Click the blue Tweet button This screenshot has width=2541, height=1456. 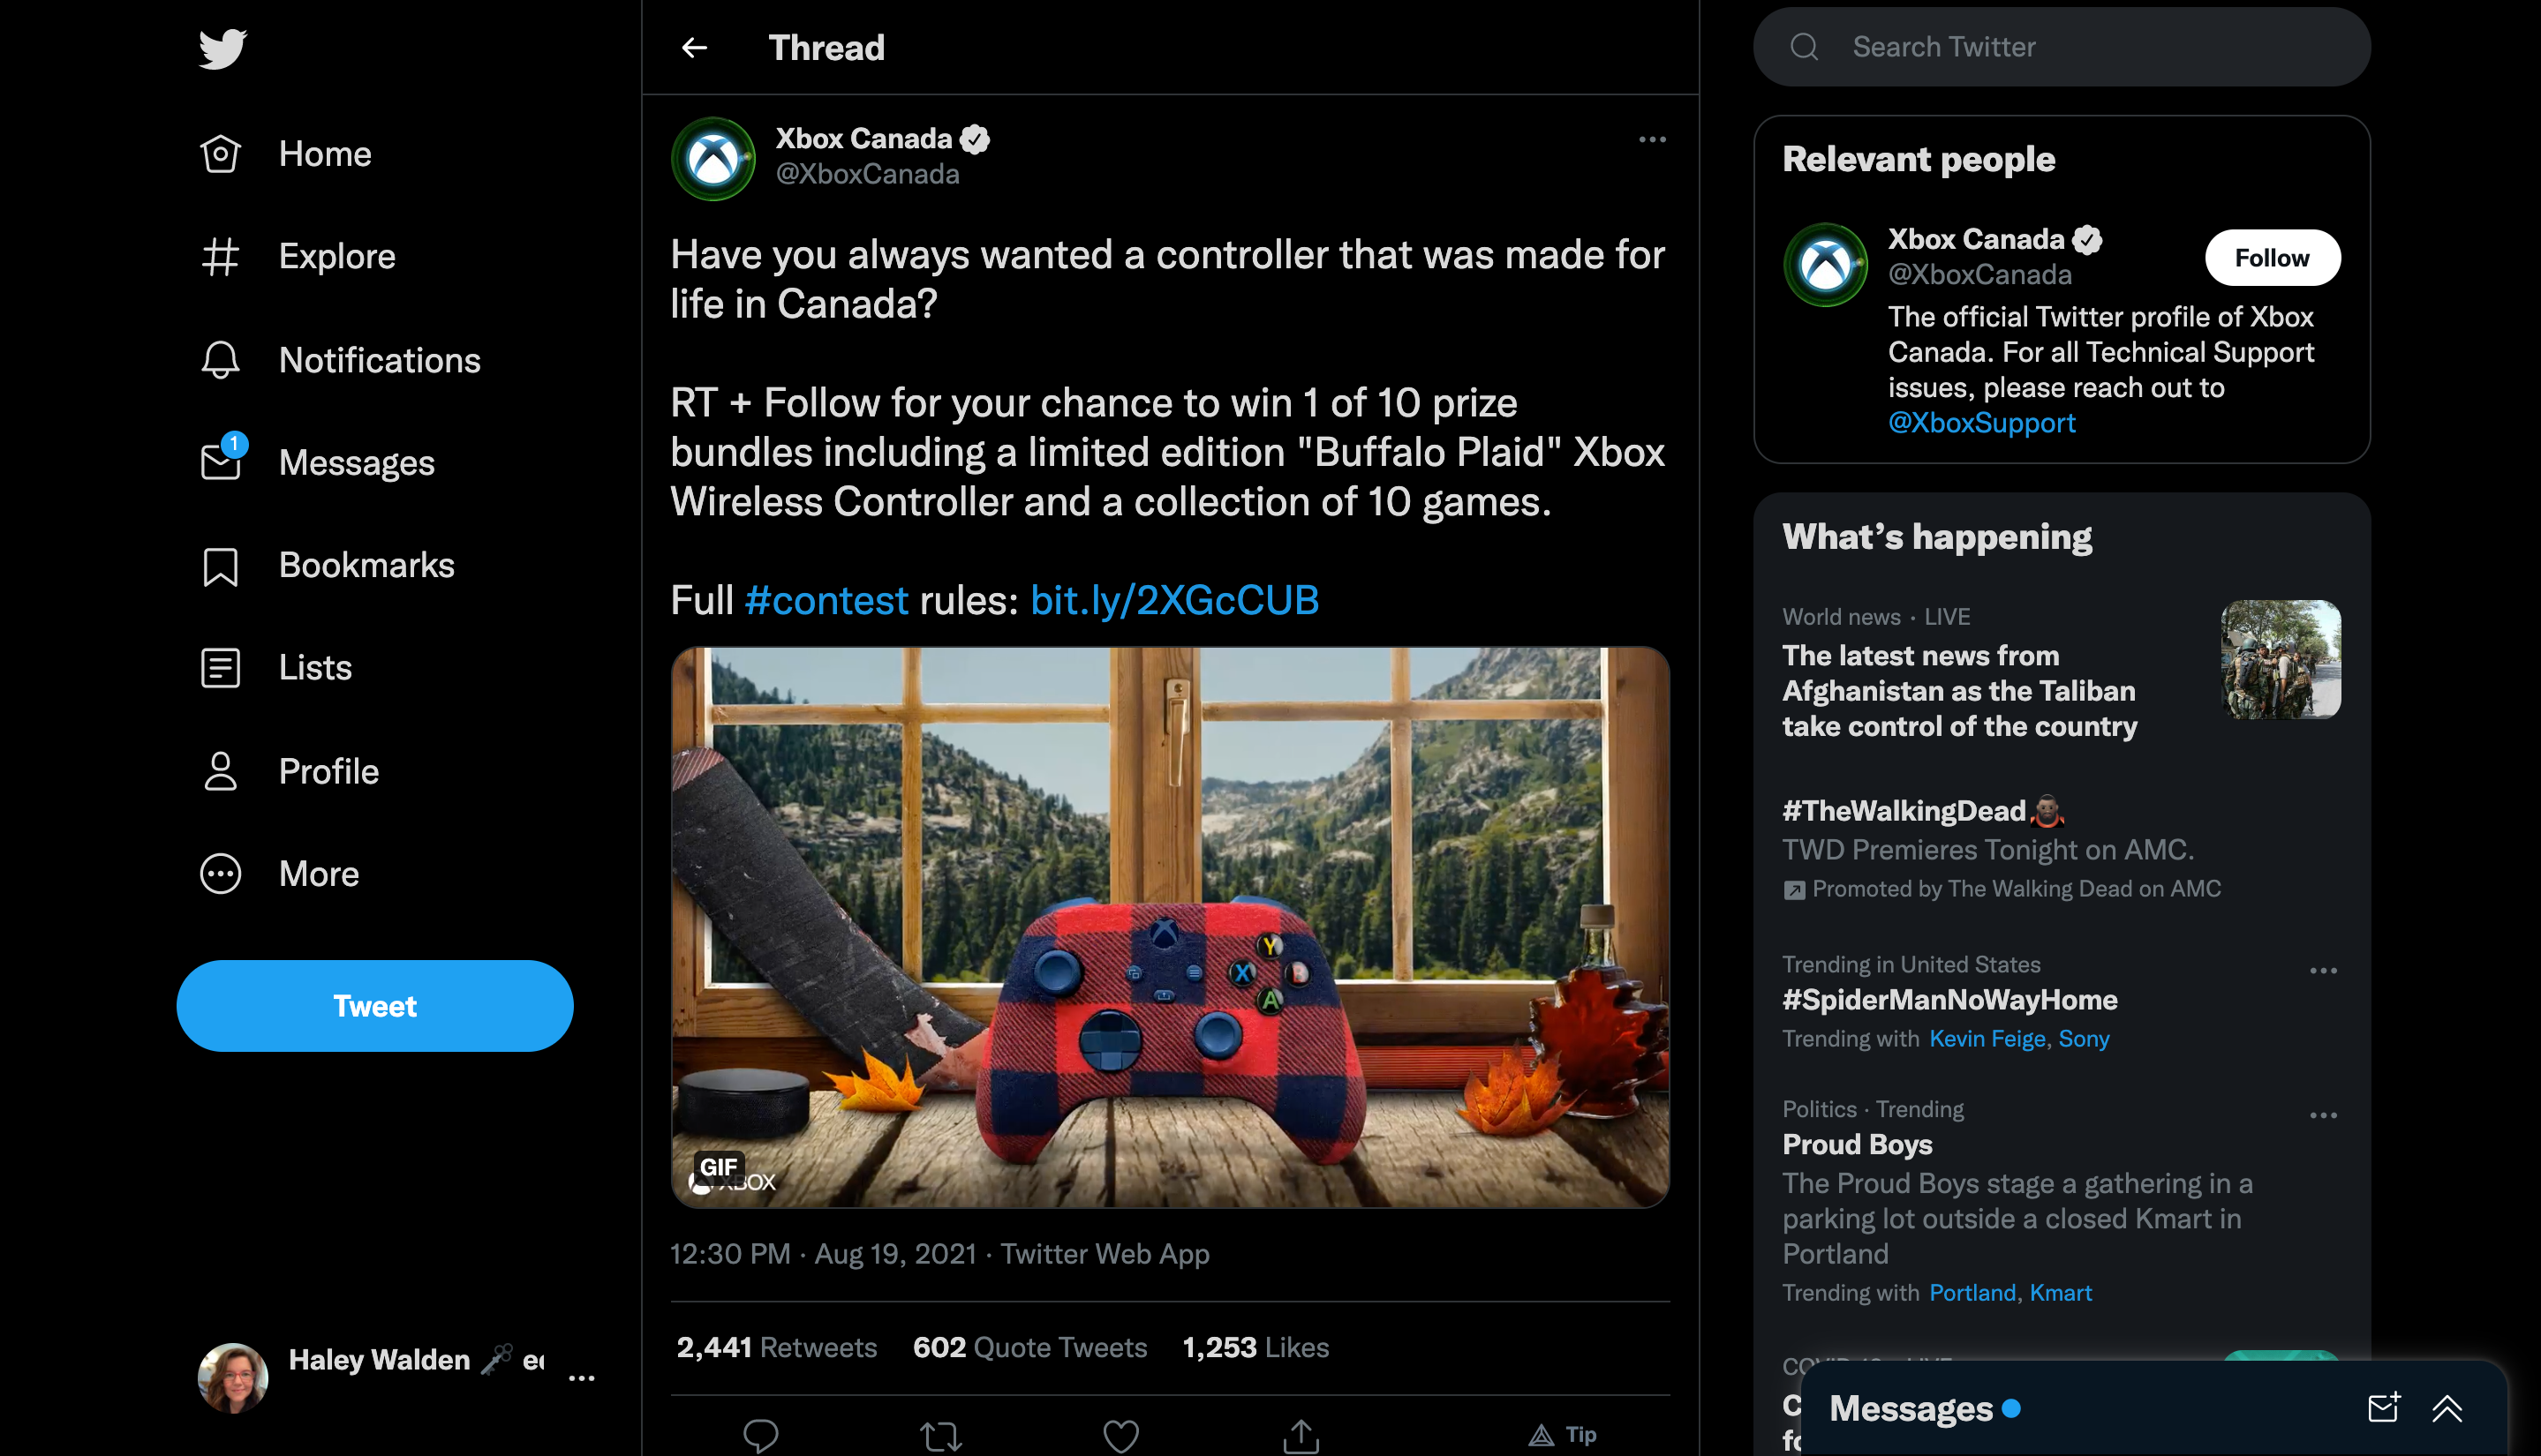coord(374,1006)
